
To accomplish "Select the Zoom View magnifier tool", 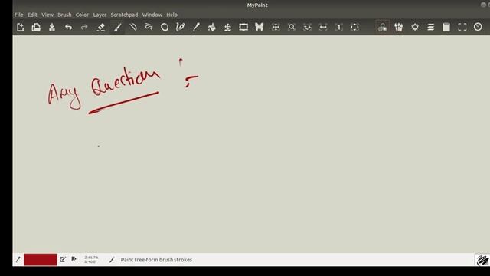I will (x=292, y=28).
